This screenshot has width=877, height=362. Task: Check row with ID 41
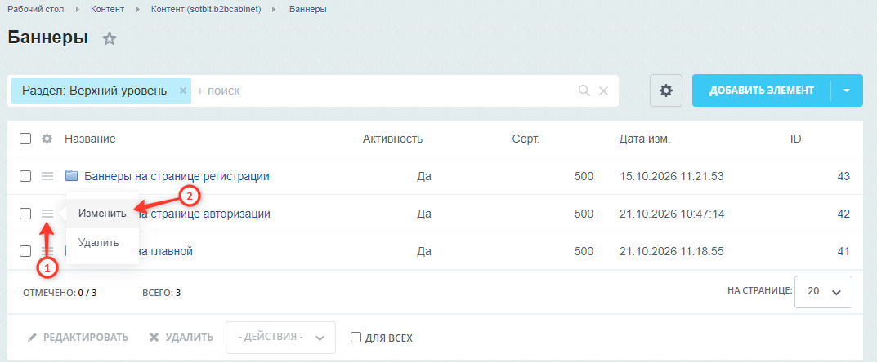tap(25, 251)
